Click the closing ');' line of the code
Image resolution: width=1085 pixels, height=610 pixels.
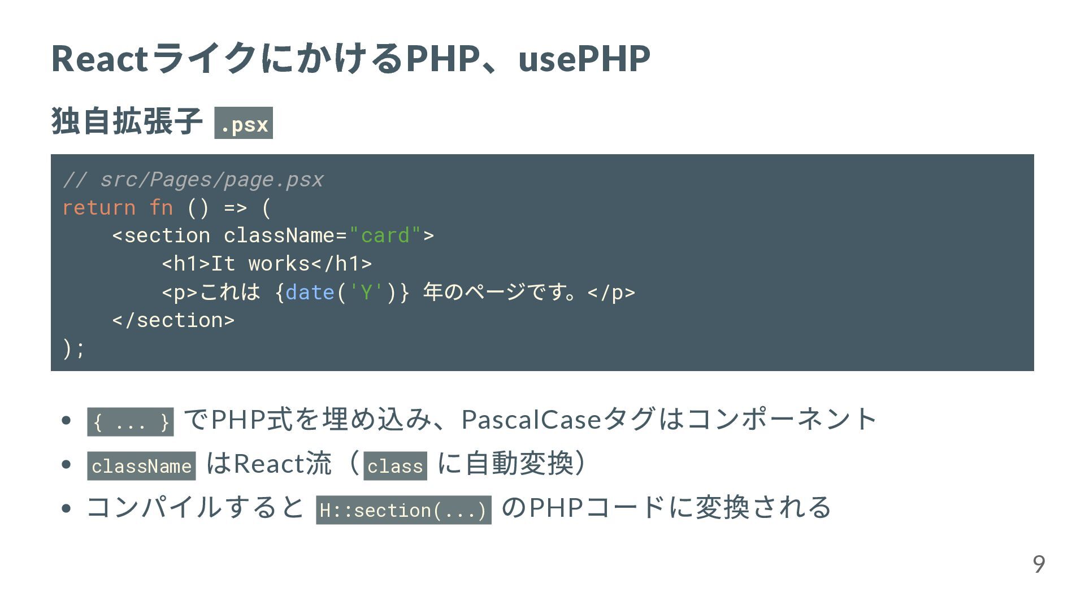(x=73, y=348)
